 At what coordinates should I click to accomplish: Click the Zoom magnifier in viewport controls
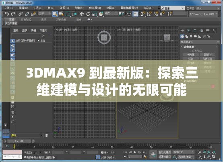point(200,152)
